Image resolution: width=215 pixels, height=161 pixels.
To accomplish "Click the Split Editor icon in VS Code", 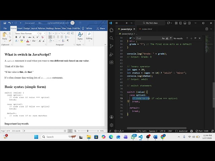I will point(207,29).
